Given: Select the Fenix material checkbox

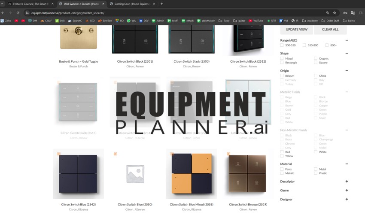Looking at the screenshot, I should point(282,169).
